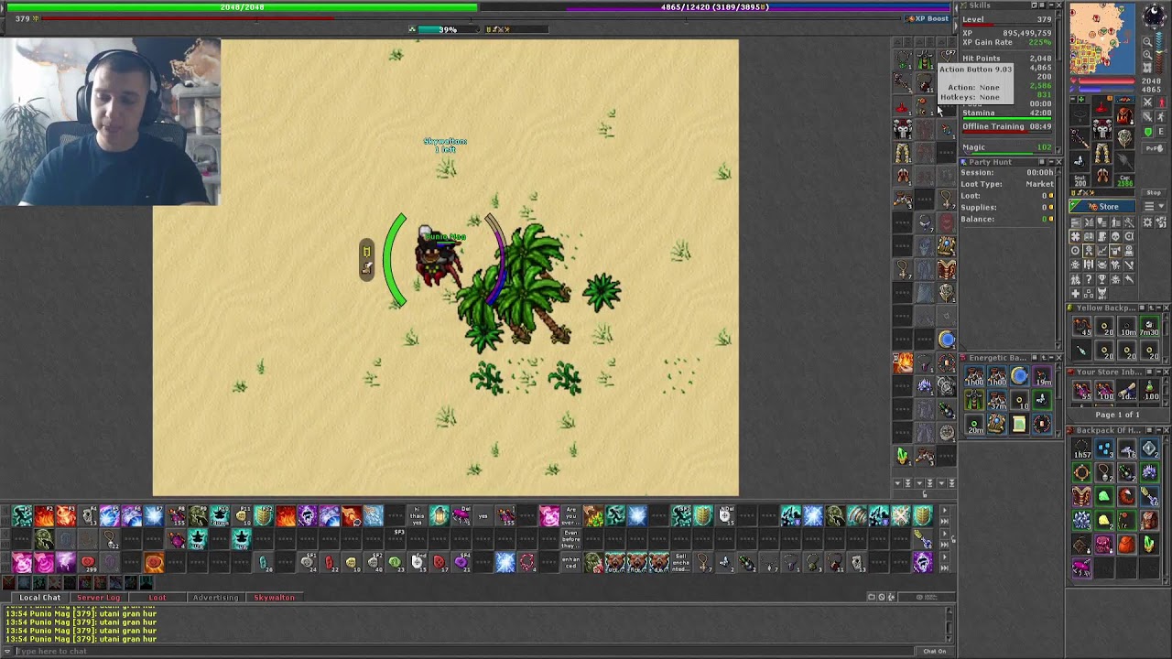Minimize the Yellow Backpack container
This screenshot has width=1172, height=659.
point(1157,308)
